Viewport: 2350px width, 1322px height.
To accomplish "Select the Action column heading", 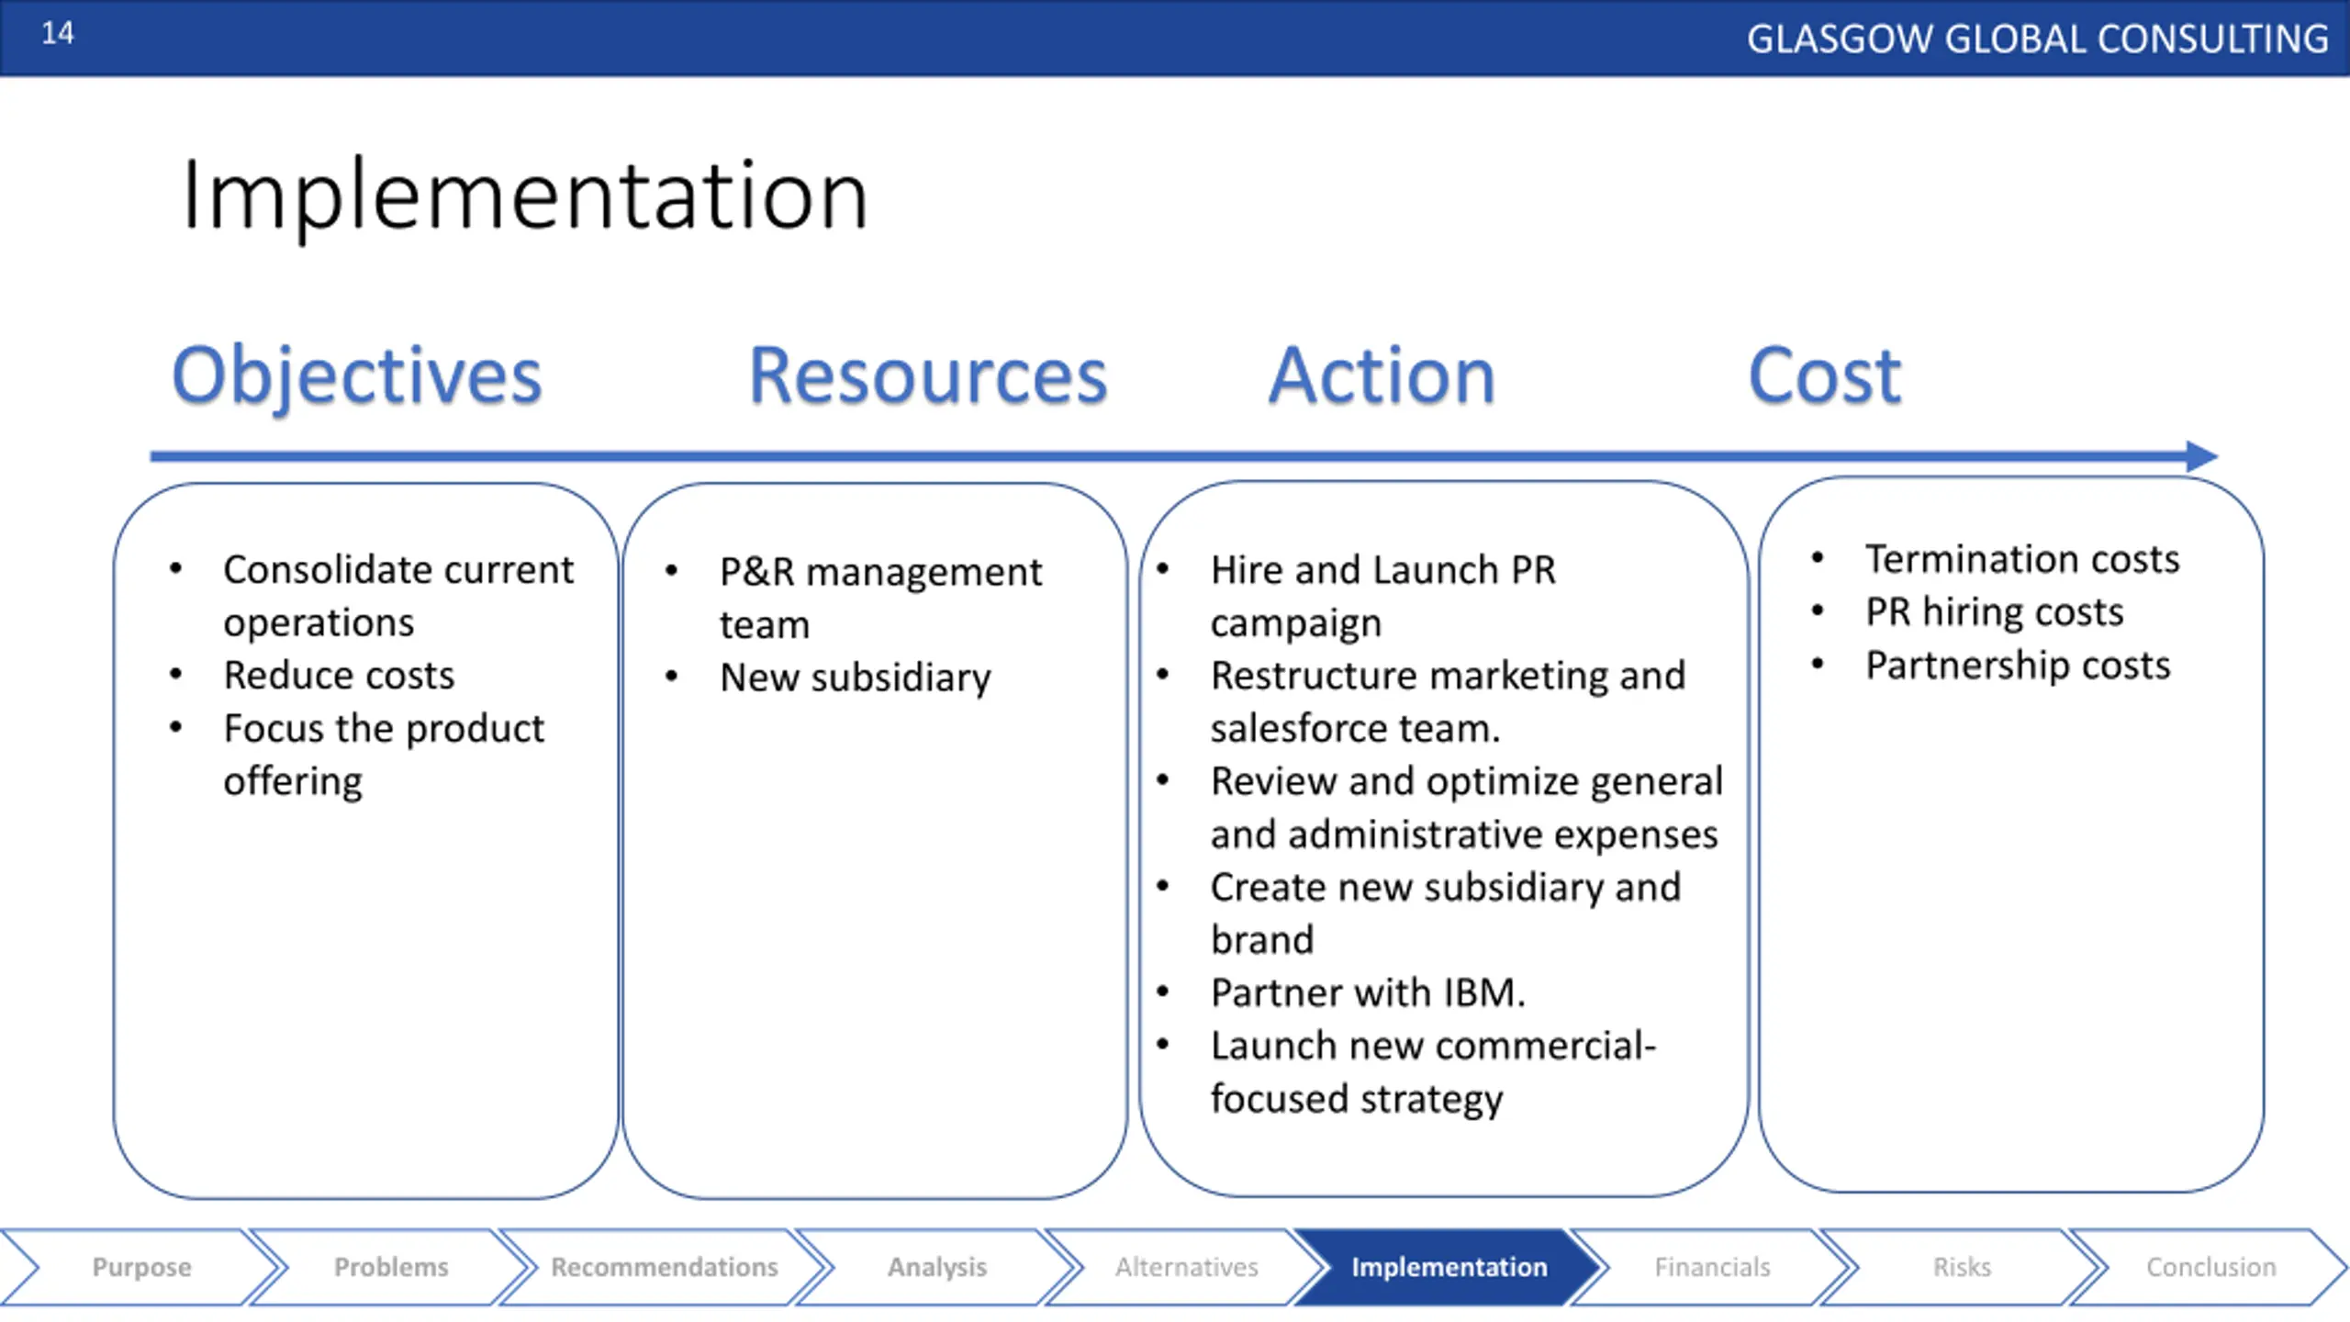I will [x=1382, y=375].
